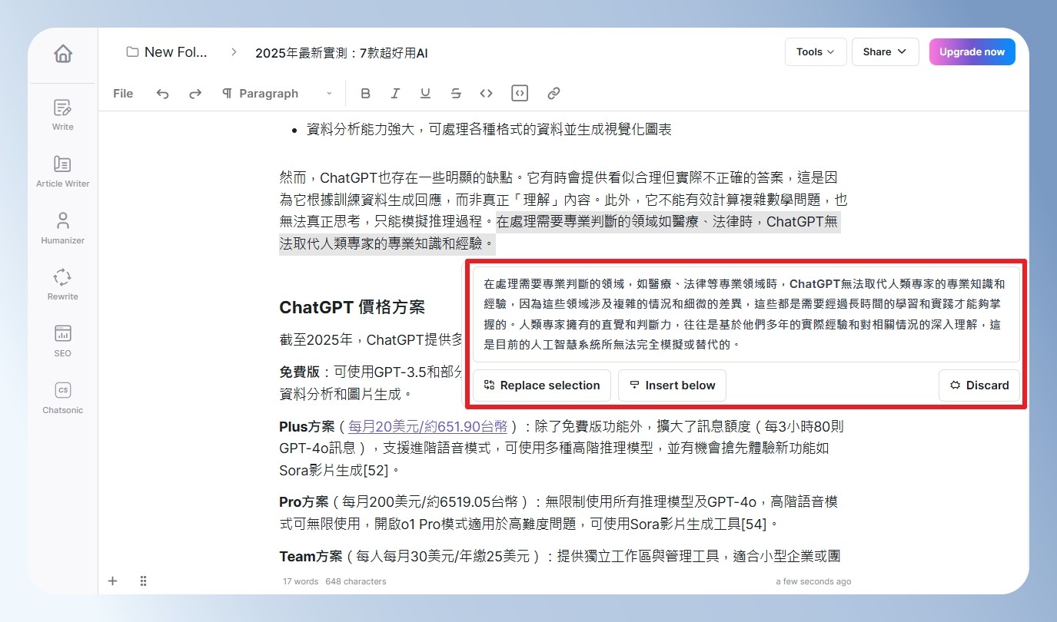
Task: Toggle strikethrough formatting
Action: [x=456, y=94]
